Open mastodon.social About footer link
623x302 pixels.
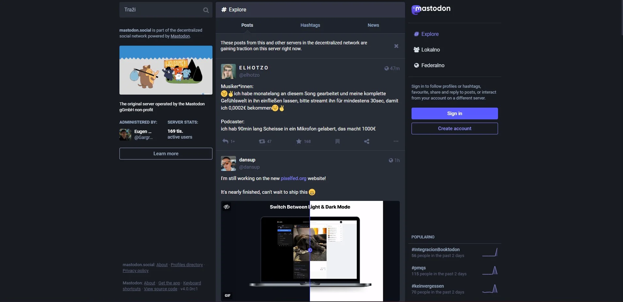pyautogui.click(x=162, y=265)
